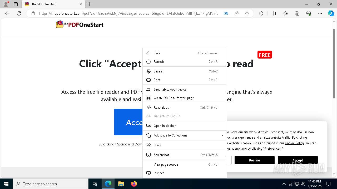The image size is (337, 189).
Task: Select Create QR Code for this page
Action: pyautogui.click(x=185, y=98)
